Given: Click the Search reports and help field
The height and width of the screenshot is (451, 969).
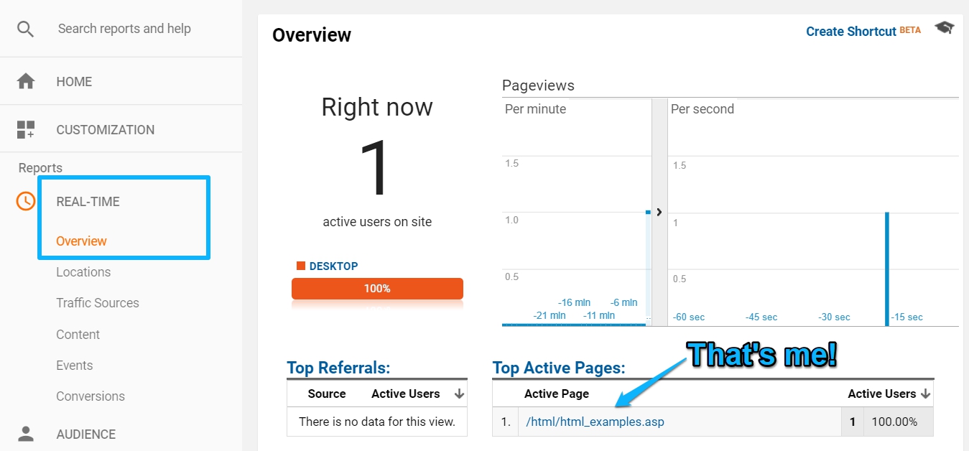Looking at the screenshot, I should 124,29.
